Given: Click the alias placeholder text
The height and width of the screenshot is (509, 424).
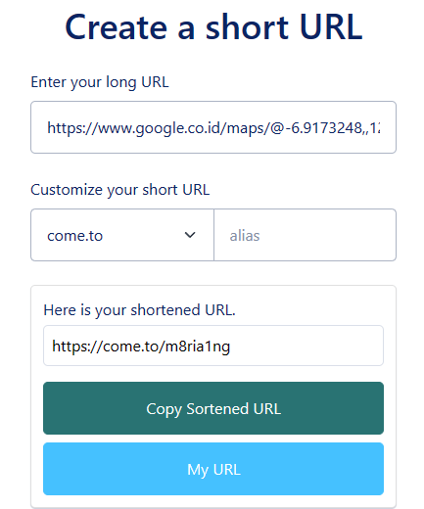Looking at the screenshot, I should [245, 236].
